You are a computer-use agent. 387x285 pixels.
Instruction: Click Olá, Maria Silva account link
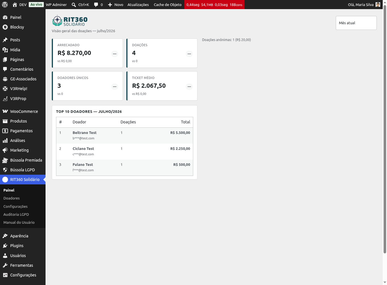tap(361, 5)
